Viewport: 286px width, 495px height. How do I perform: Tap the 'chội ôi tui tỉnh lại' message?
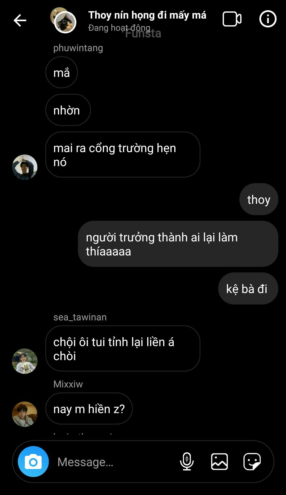point(123,348)
